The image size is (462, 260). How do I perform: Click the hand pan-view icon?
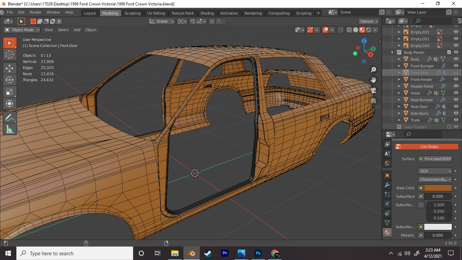373,80
